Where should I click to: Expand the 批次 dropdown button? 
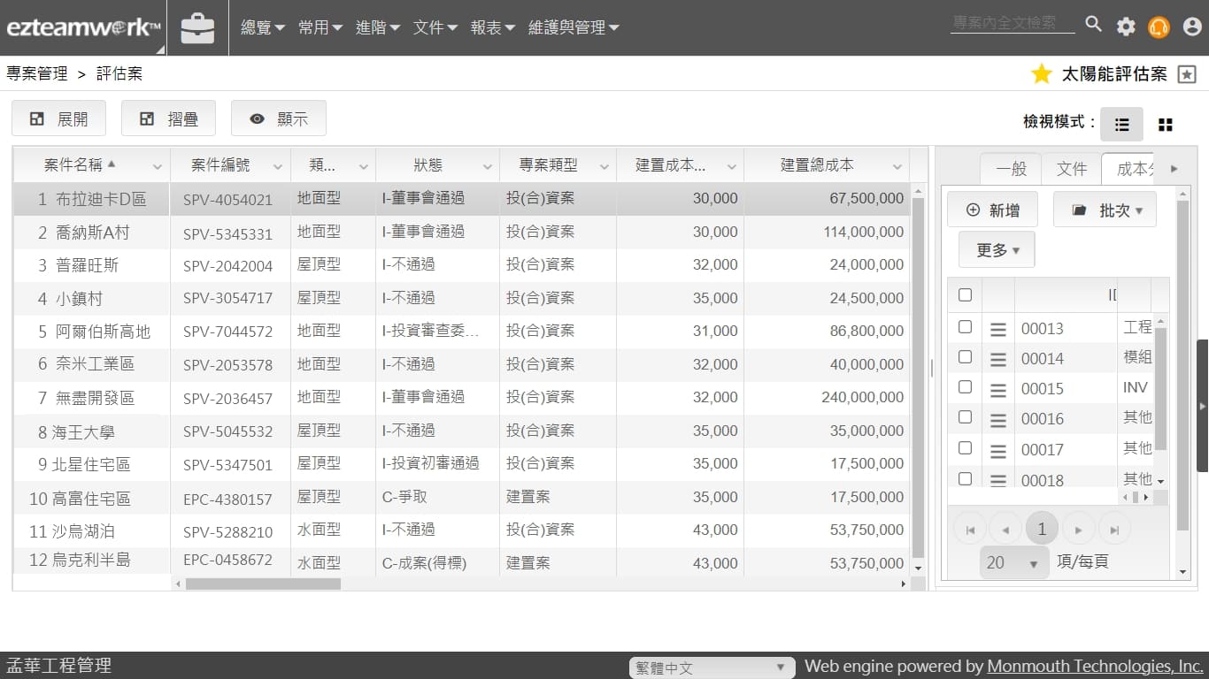(1105, 210)
